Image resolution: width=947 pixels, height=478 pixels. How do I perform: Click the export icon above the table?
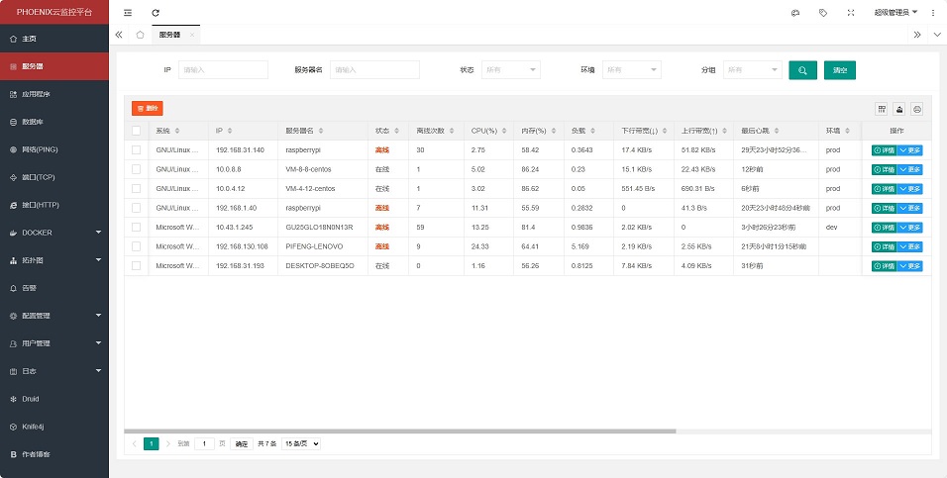(x=899, y=109)
